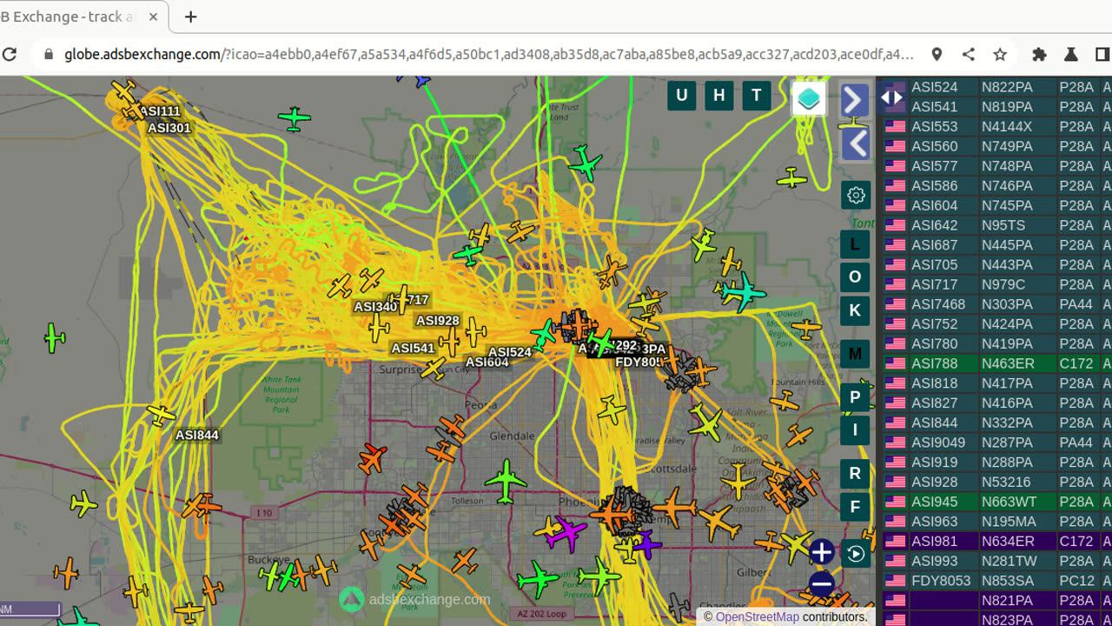Zoom in with the plus button
The image size is (1112, 626).
click(x=821, y=552)
